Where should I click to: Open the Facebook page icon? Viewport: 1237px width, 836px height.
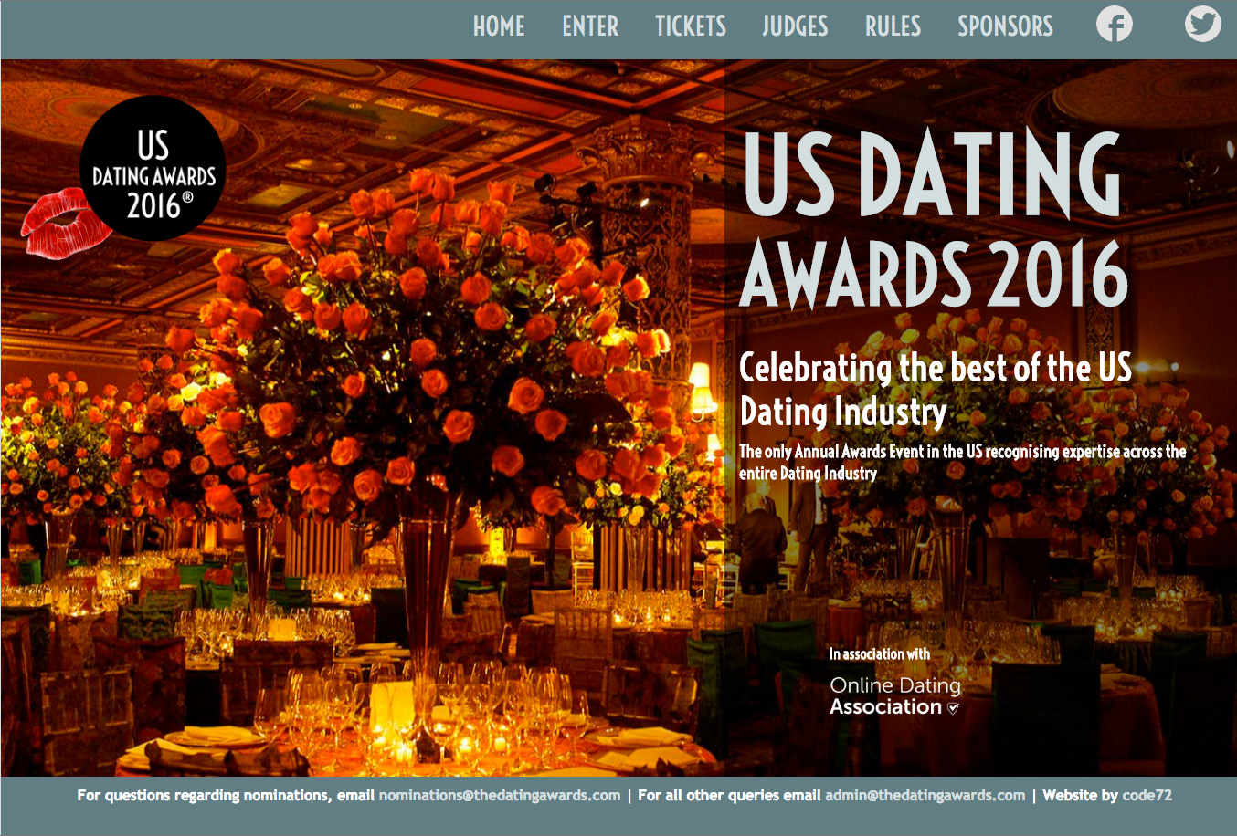(x=1114, y=25)
